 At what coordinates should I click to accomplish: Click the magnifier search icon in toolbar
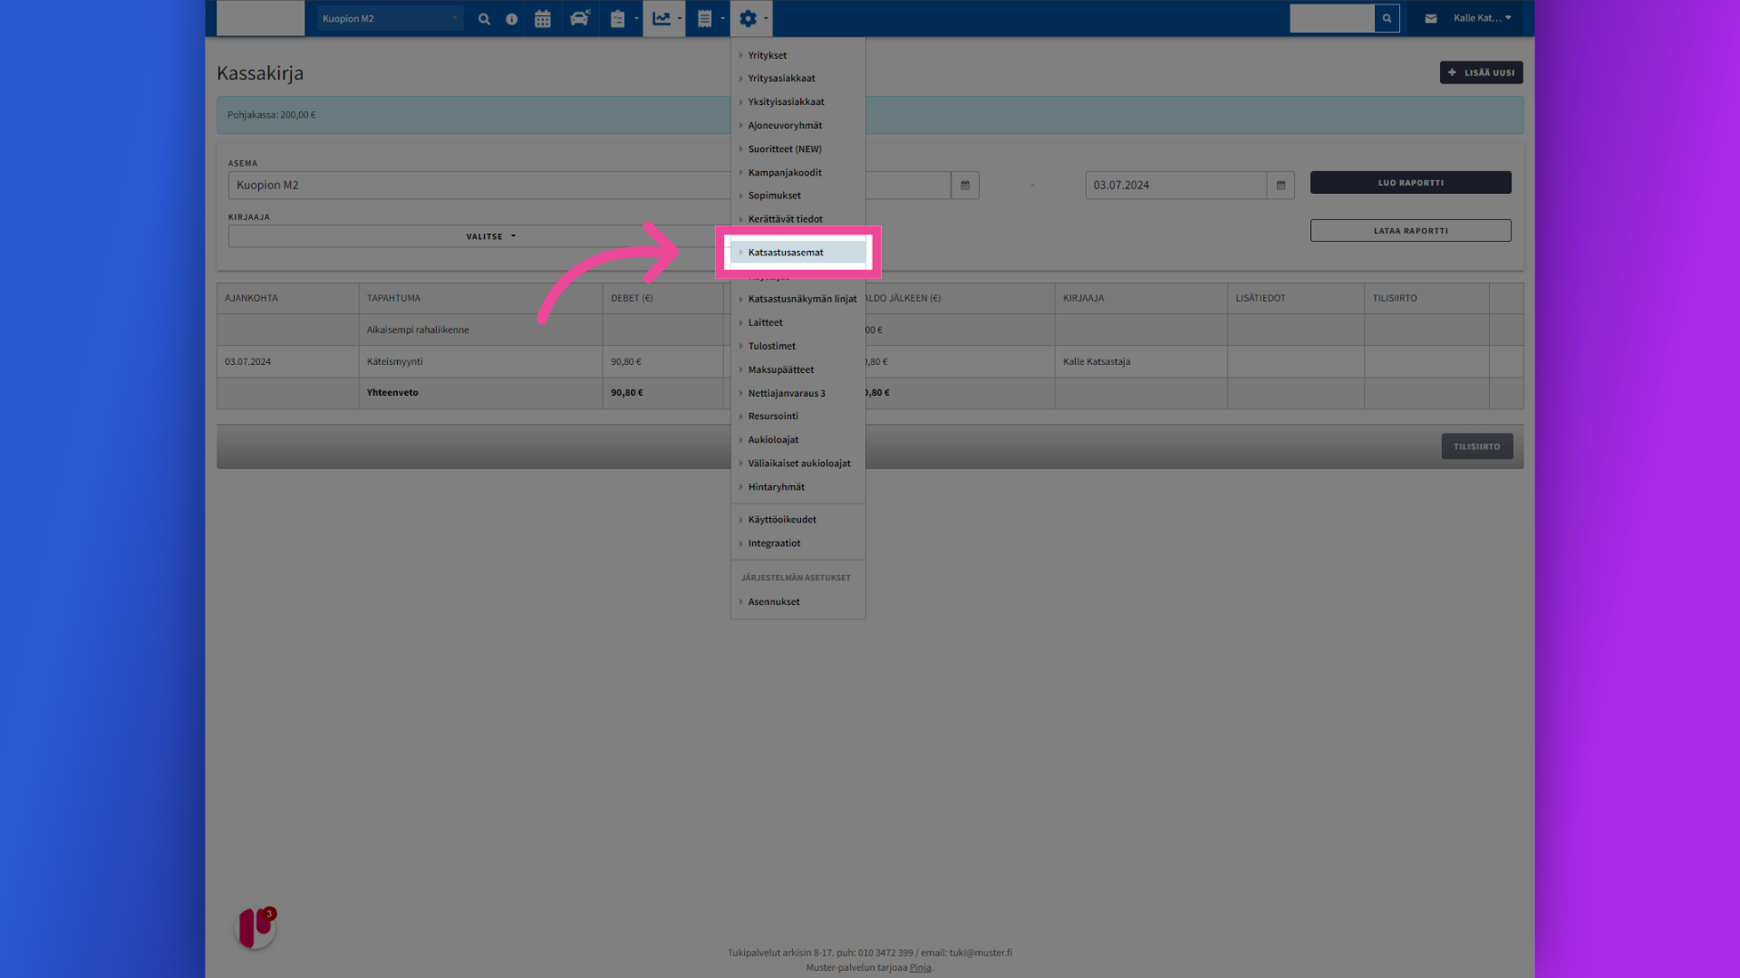click(484, 18)
